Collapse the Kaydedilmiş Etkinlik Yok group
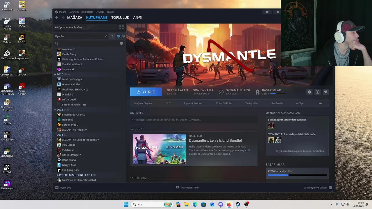 coord(55,175)
